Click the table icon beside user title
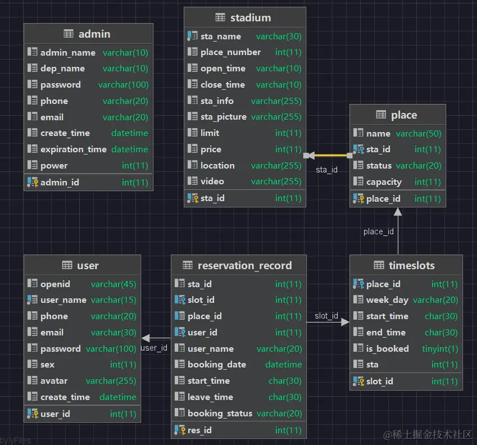477x445 pixels. point(67,265)
